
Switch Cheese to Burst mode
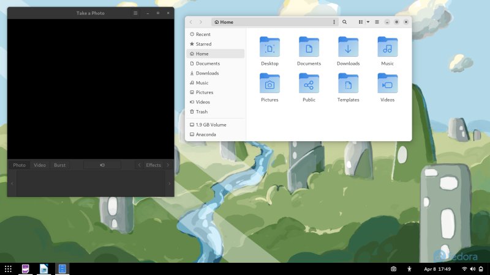59,165
